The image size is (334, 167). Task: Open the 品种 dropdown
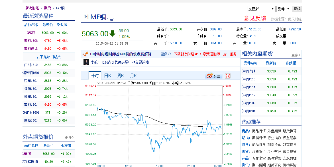point(284,9)
